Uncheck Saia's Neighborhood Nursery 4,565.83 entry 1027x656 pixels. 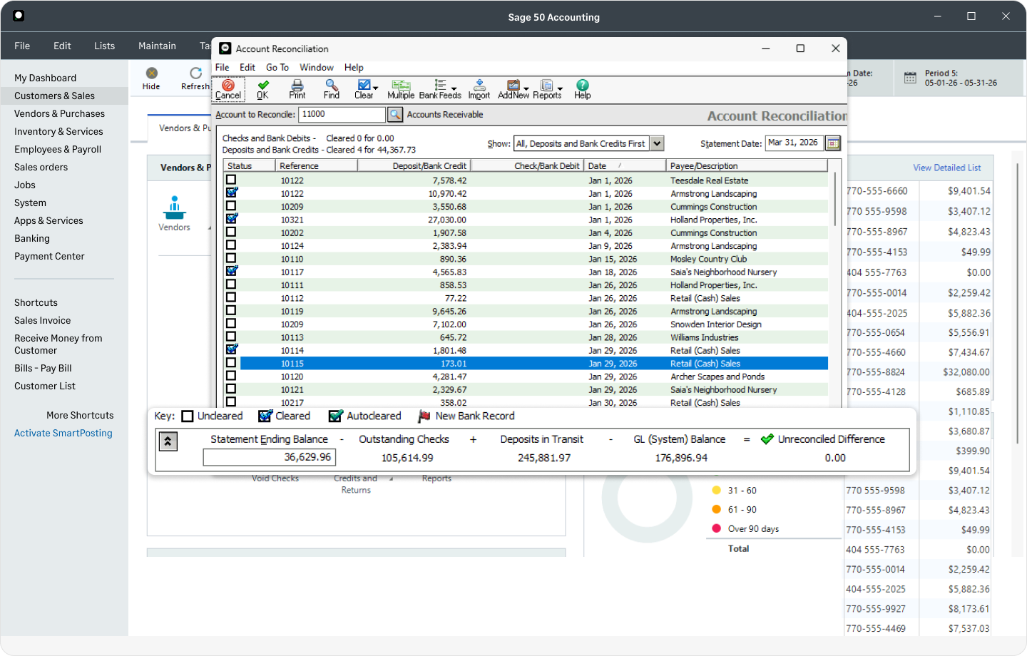pyautogui.click(x=231, y=271)
